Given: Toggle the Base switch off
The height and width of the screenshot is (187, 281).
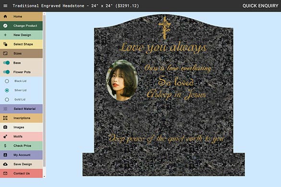Looking at the screenshot, I should (x=6, y=63).
